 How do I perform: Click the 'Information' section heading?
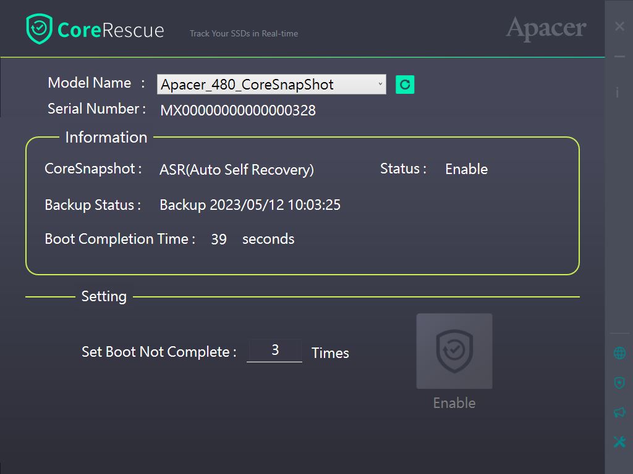coord(106,138)
